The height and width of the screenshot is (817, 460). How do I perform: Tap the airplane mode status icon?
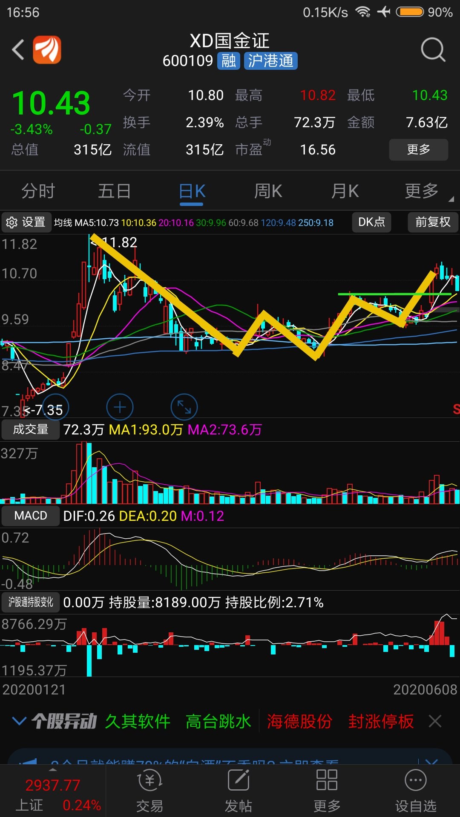[x=384, y=11]
